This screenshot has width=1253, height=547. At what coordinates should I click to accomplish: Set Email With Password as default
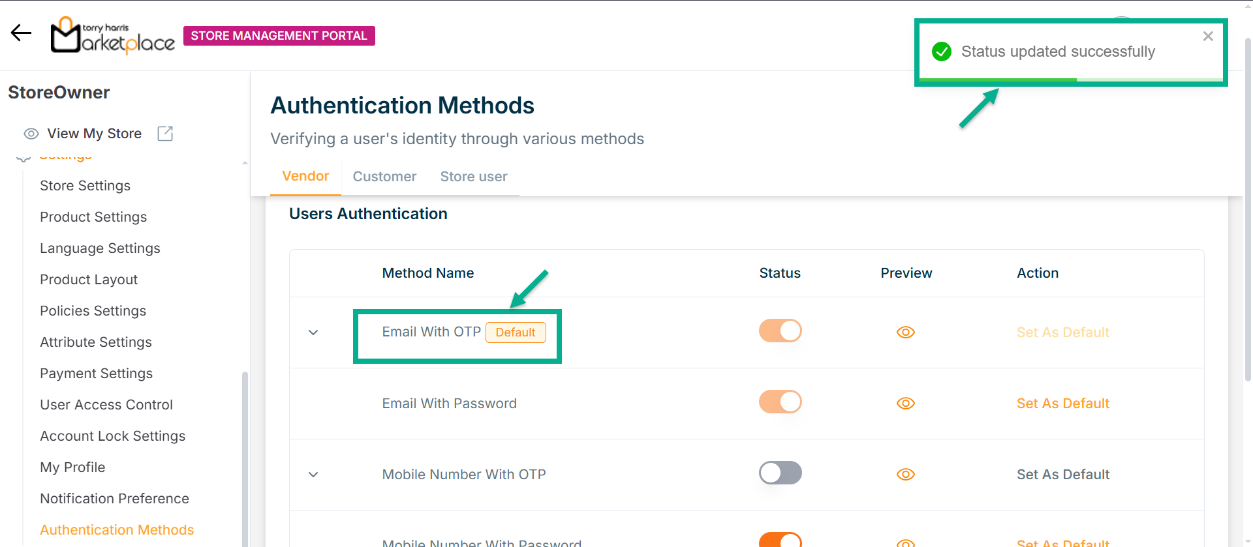point(1062,404)
